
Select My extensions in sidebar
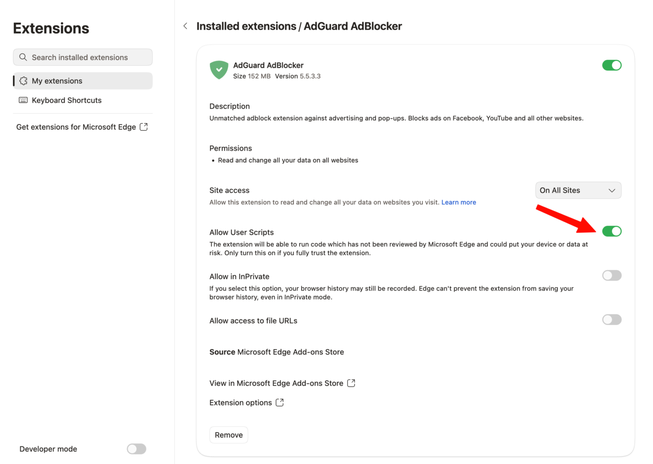click(83, 81)
